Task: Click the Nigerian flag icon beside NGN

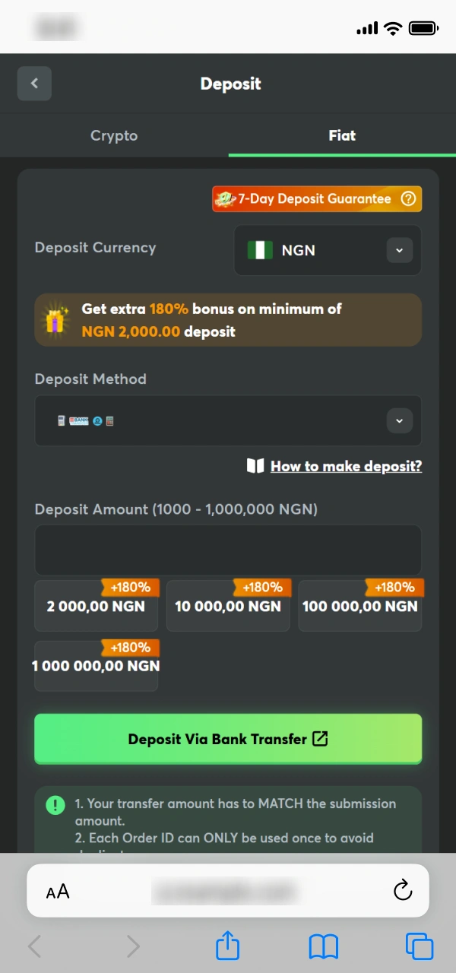Action: [261, 250]
